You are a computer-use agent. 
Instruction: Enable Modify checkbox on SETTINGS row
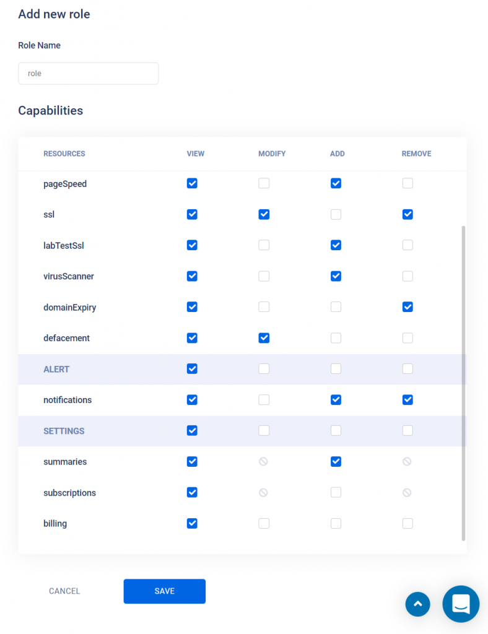tap(264, 431)
